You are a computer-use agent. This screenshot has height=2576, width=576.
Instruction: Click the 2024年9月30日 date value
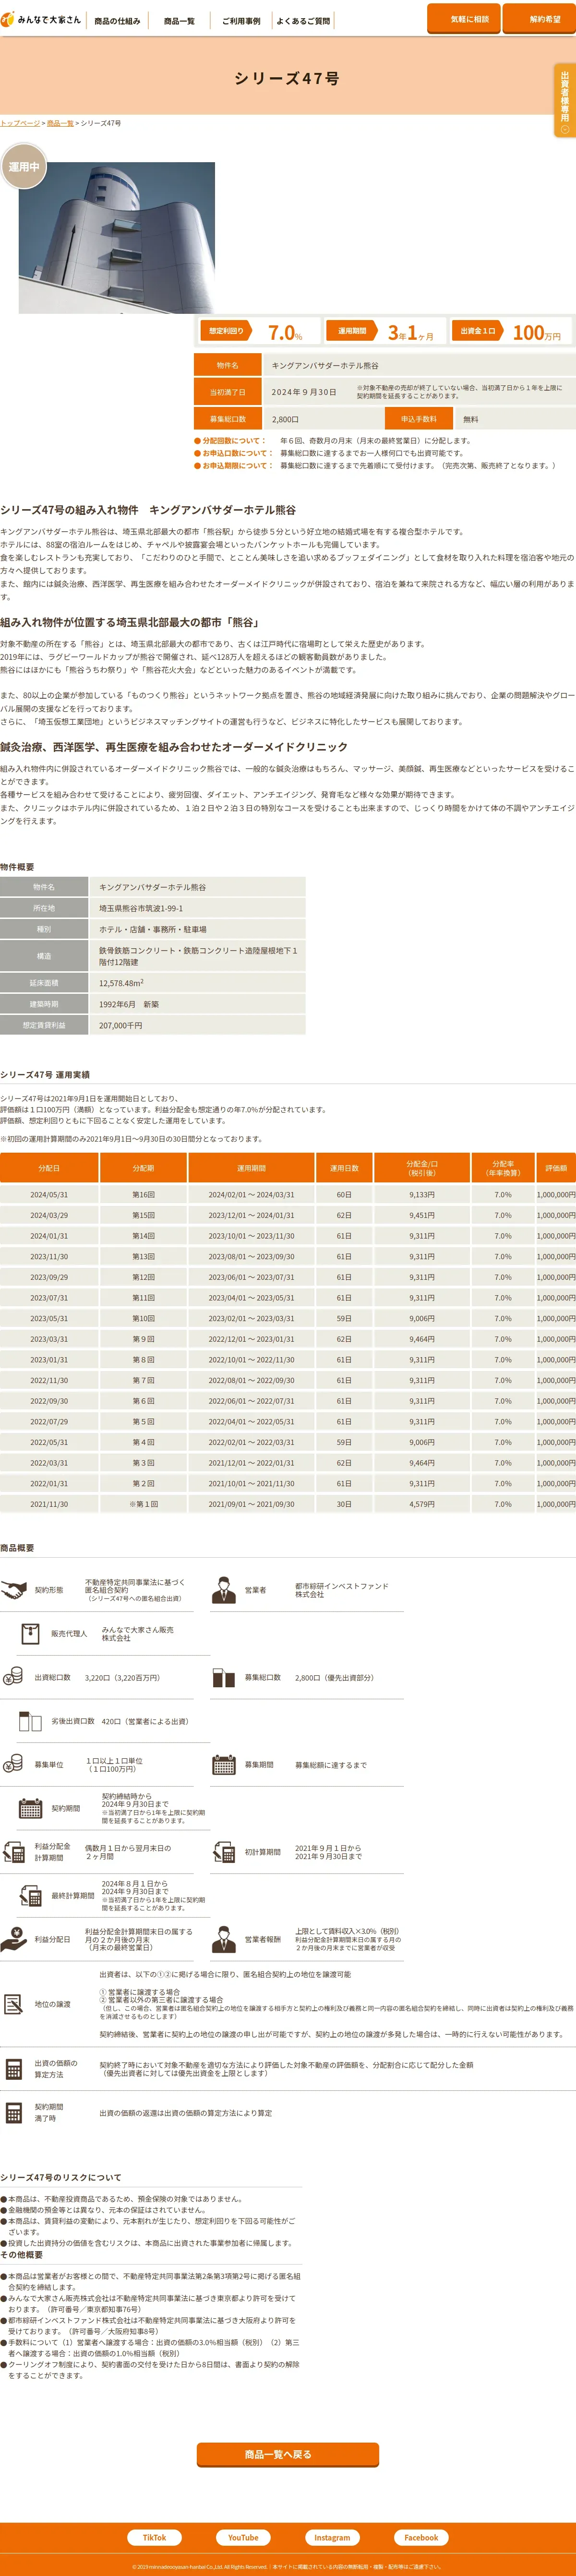[304, 392]
